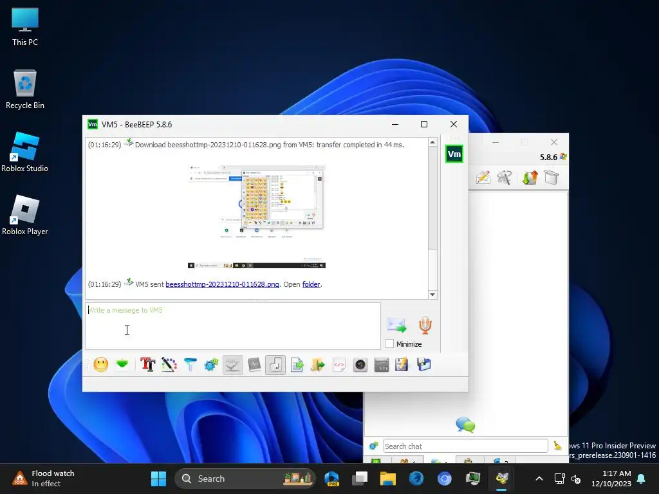Click the dark window panel icon

tap(381, 365)
